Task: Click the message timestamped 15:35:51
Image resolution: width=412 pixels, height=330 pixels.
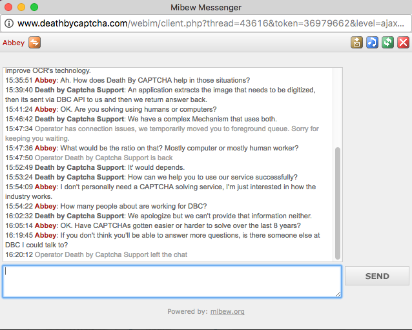Action: 127,80
